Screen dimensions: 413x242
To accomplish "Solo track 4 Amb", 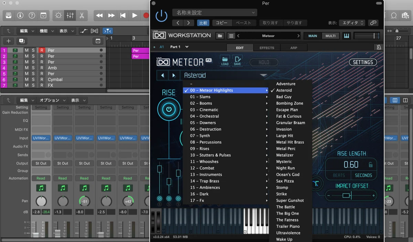I will (x=33, y=68).
